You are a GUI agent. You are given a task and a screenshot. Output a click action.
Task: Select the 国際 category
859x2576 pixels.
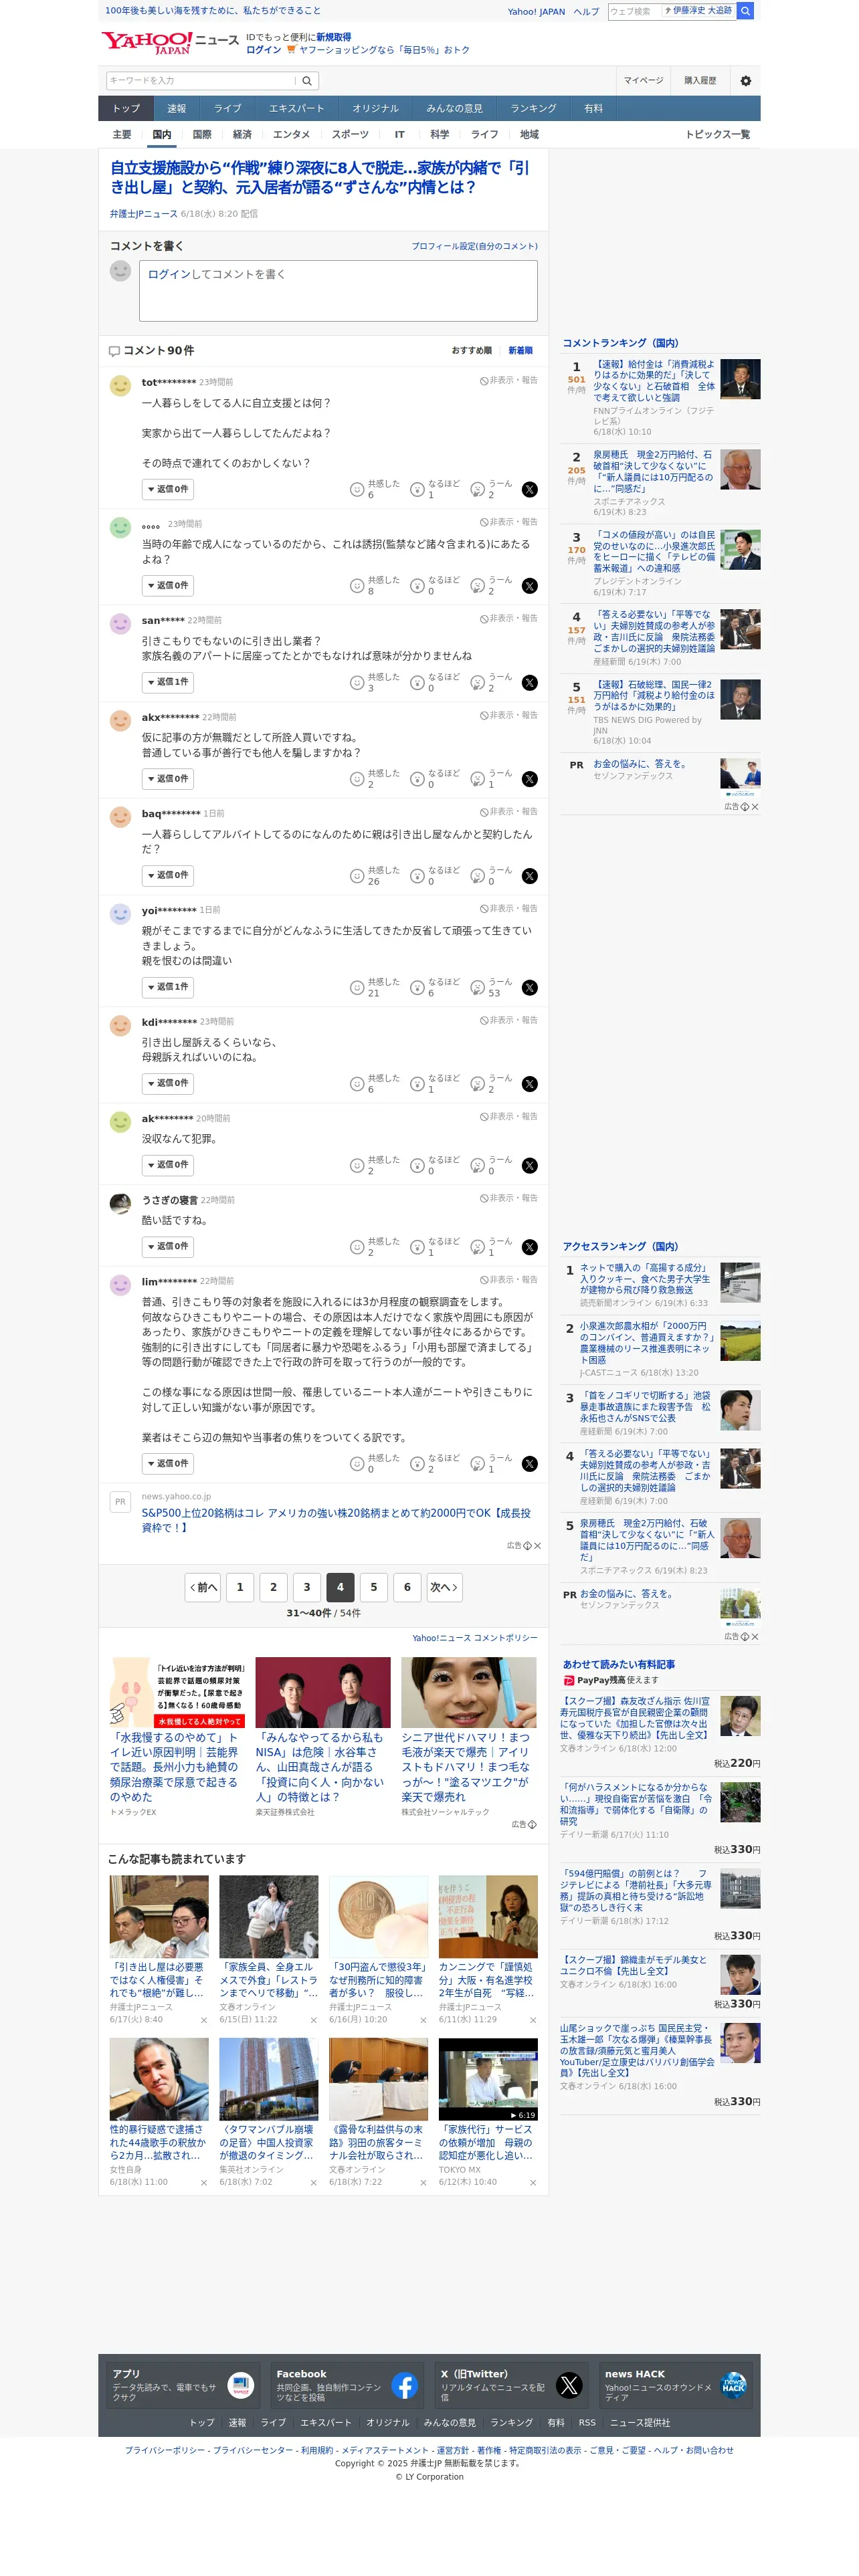pyautogui.click(x=202, y=135)
